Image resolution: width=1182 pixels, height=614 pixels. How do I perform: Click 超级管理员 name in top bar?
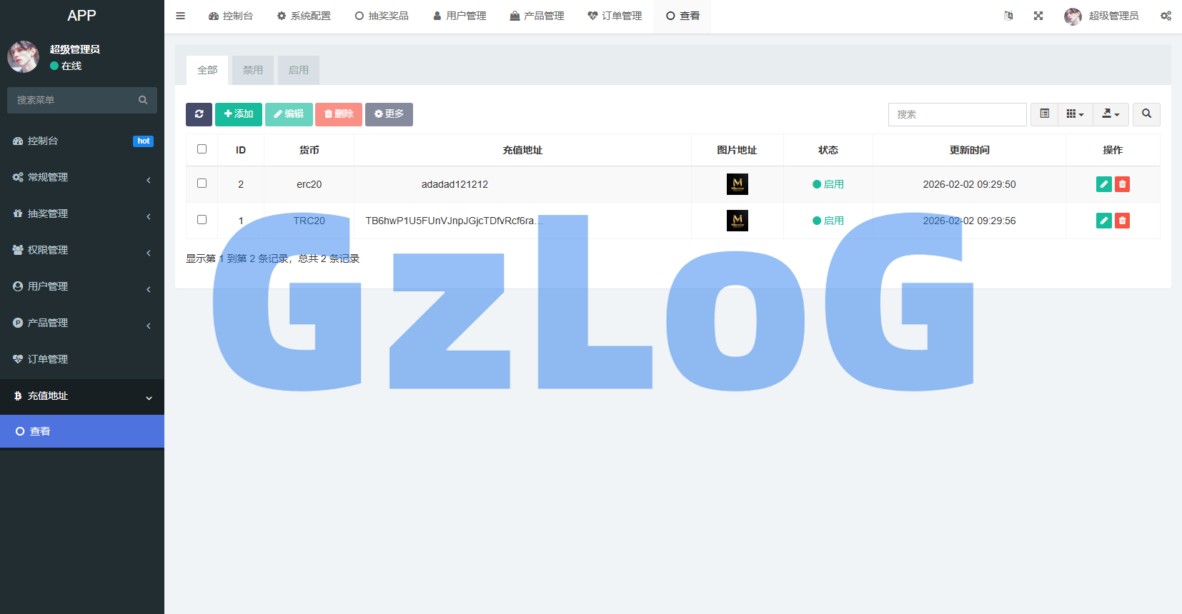coord(1113,16)
